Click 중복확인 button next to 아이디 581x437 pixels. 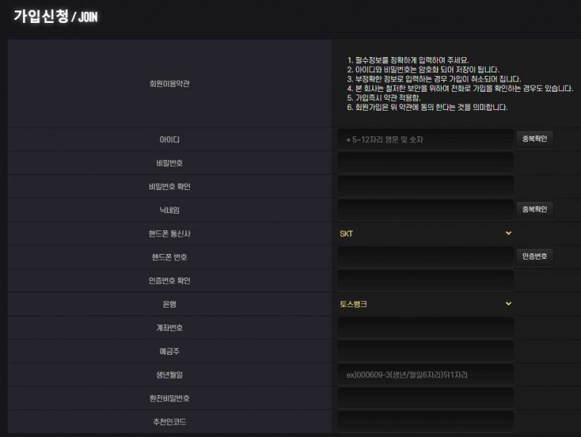(534, 139)
